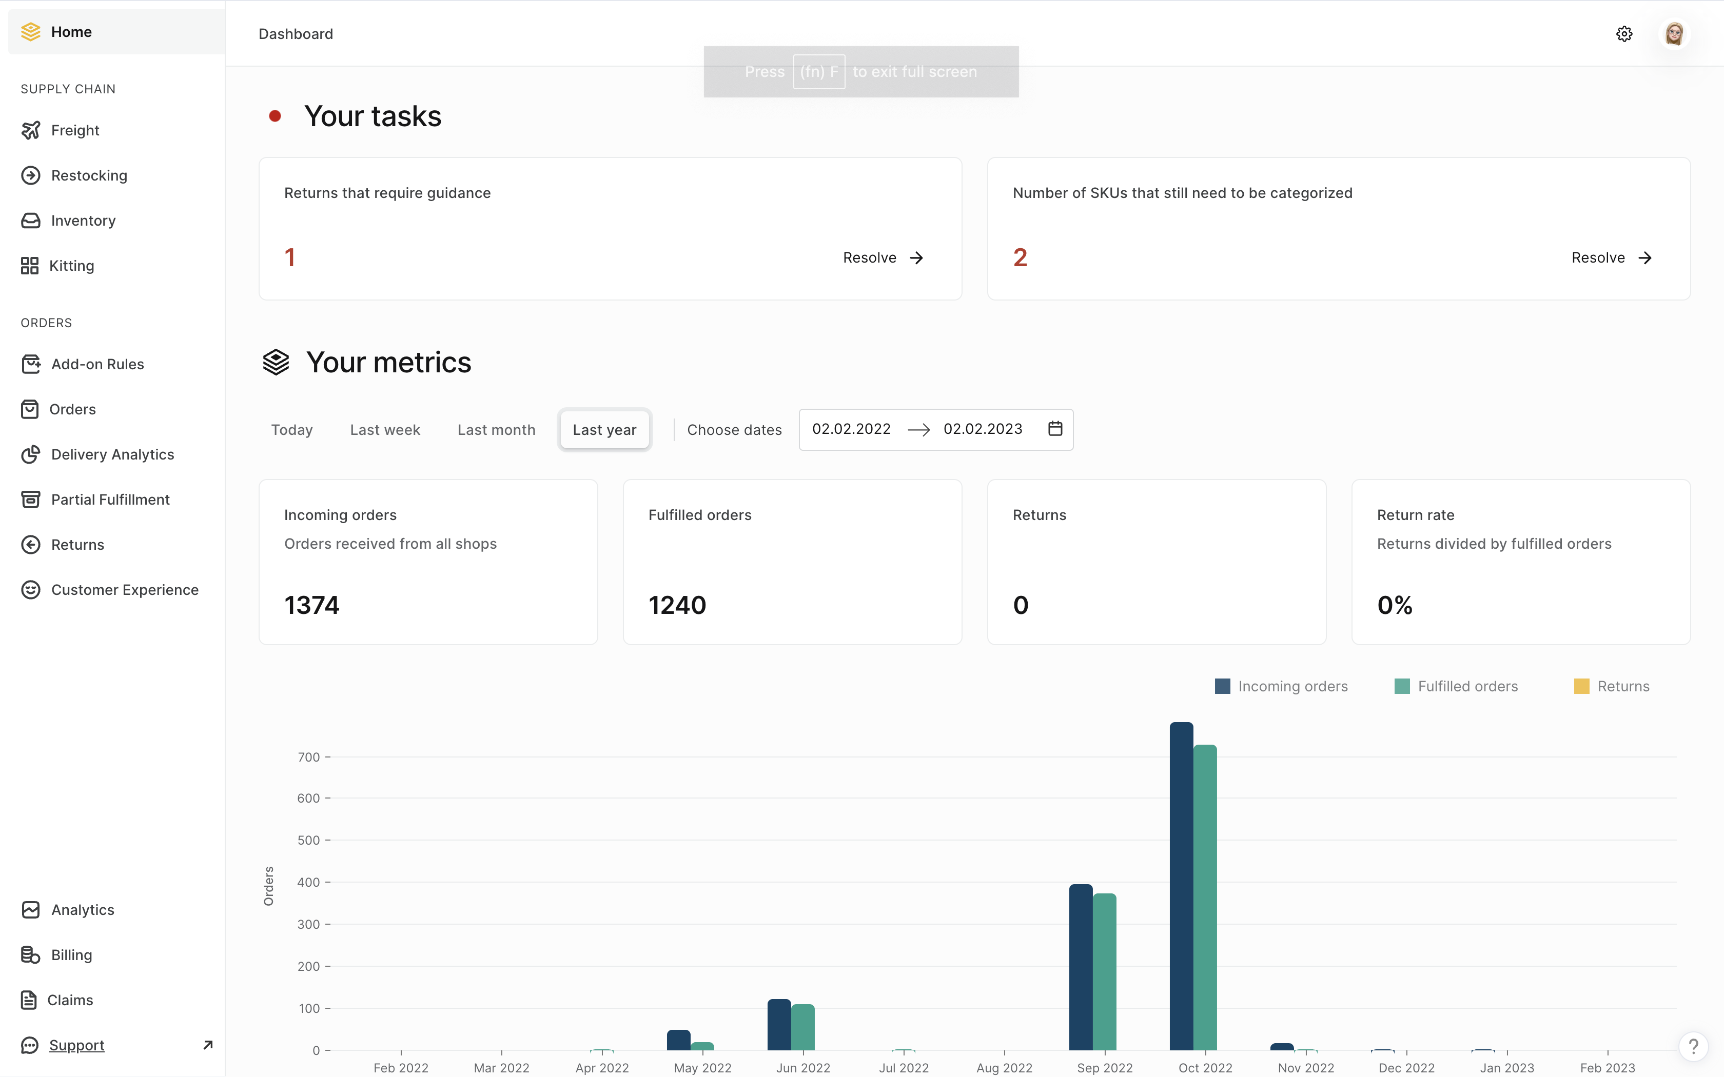This screenshot has height=1077, width=1724.
Task: Open the settings gear in the top bar
Action: (x=1624, y=33)
